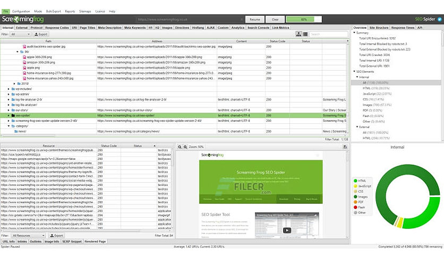This screenshot has width=444, height=257.
Task: Click the zoom out magnifier in rendered page
Action: (x=180, y=147)
